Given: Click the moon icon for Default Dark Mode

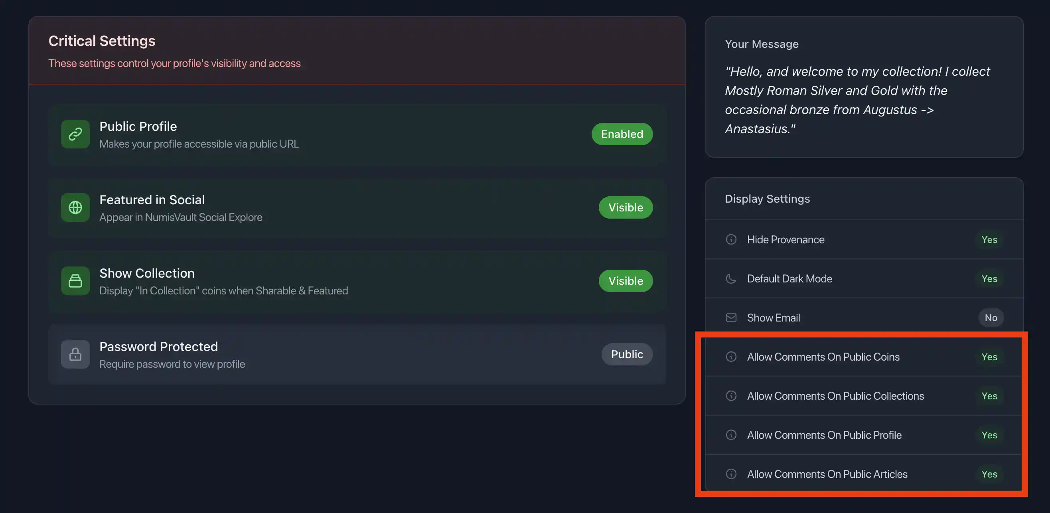Looking at the screenshot, I should [731, 278].
